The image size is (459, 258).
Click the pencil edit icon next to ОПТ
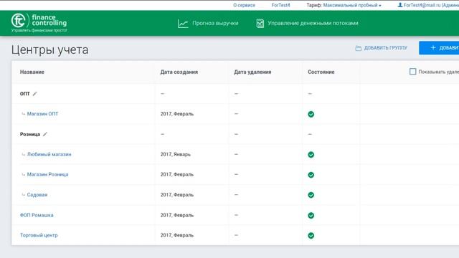click(x=35, y=94)
